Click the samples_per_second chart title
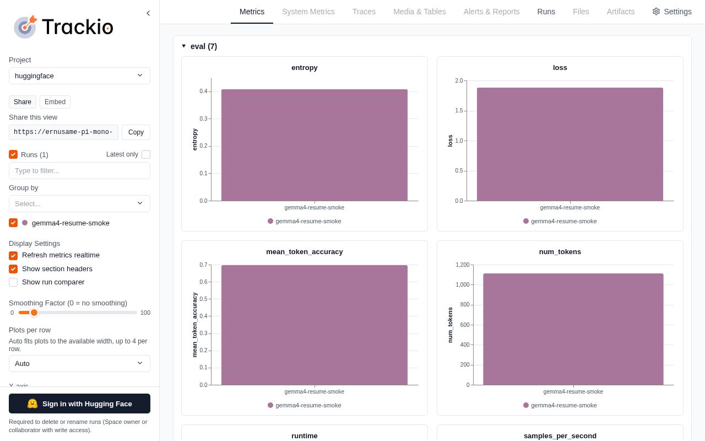This screenshot has width=705, height=441. coord(560,435)
